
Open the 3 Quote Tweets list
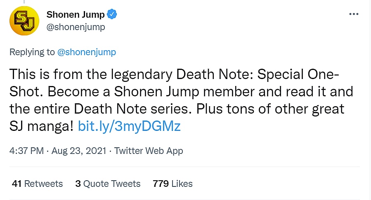(108, 184)
